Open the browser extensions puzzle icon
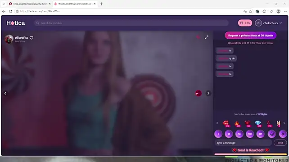289x162 pixels. pos(264,11)
